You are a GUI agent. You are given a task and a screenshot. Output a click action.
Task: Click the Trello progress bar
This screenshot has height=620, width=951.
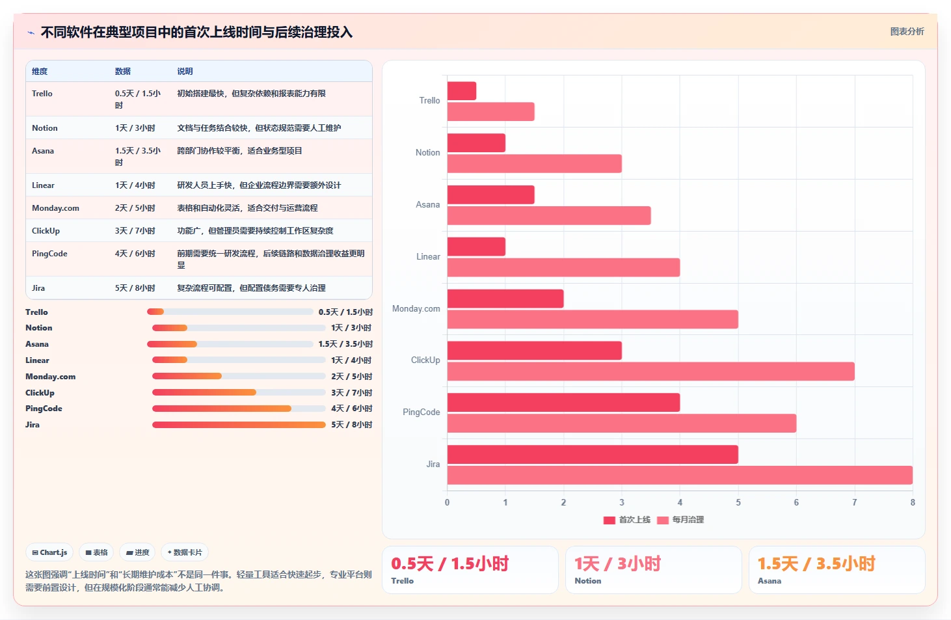pos(230,312)
